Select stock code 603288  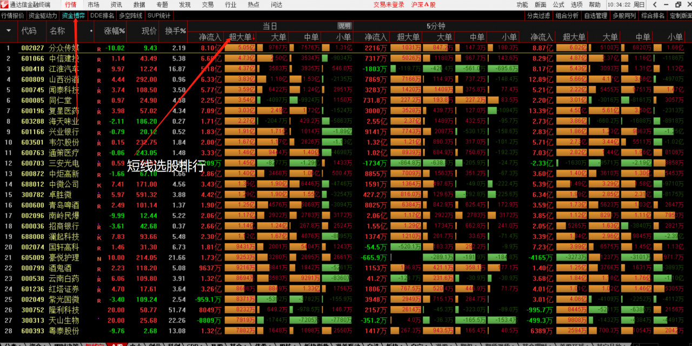(x=33, y=122)
